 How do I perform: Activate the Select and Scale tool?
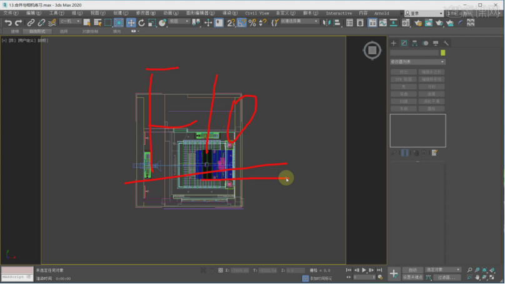tap(152, 22)
